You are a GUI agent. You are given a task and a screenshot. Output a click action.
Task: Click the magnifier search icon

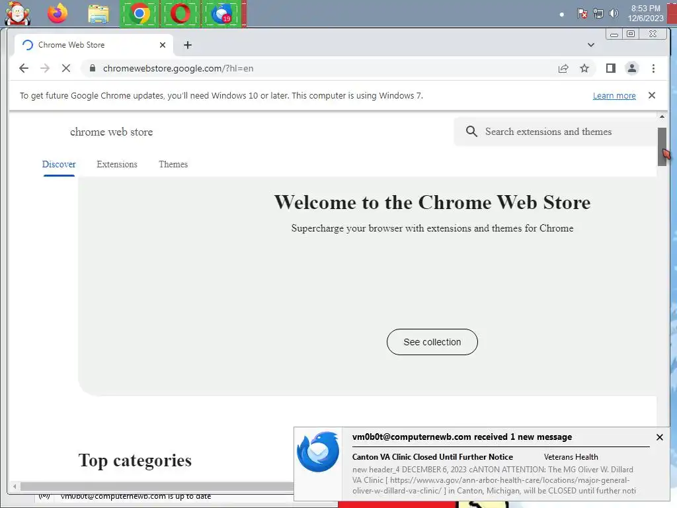click(x=471, y=132)
